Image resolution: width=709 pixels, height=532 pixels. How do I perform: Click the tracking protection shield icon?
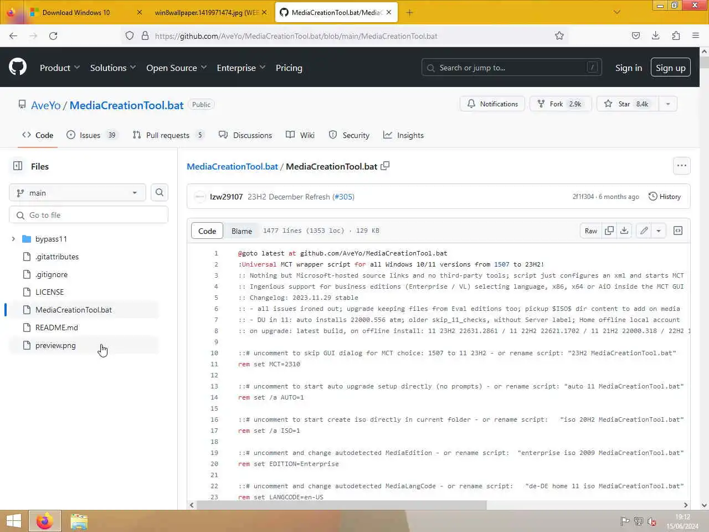(x=130, y=36)
